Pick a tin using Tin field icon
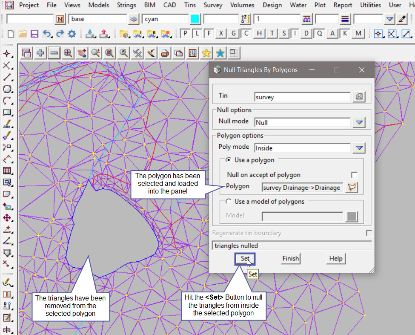415x335 pixels. [359, 97]
